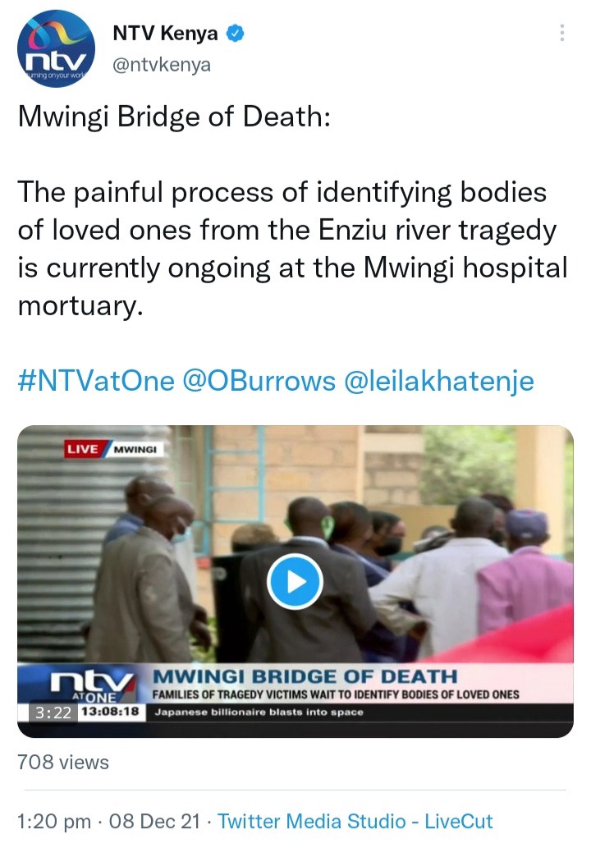Click the Japanese billionaire news ticker
591x843 pixels.
[x=259, y=712]
